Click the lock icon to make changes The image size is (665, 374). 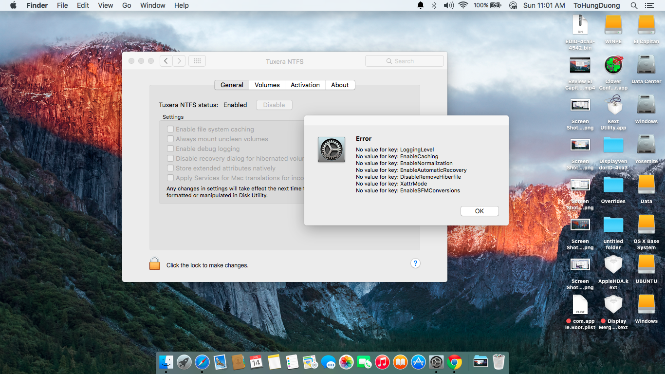(x=154, y=264)
